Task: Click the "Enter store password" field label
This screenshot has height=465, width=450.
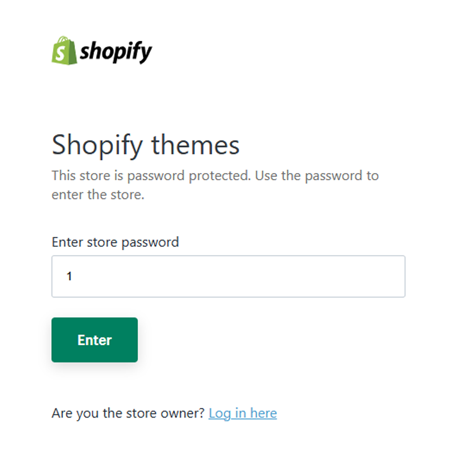Action: 115,242
